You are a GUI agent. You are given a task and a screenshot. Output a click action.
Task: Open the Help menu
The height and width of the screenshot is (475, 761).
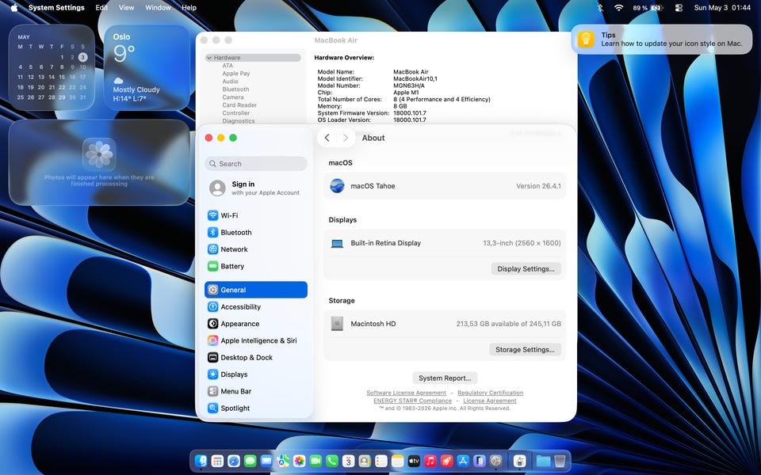point(189,8)
